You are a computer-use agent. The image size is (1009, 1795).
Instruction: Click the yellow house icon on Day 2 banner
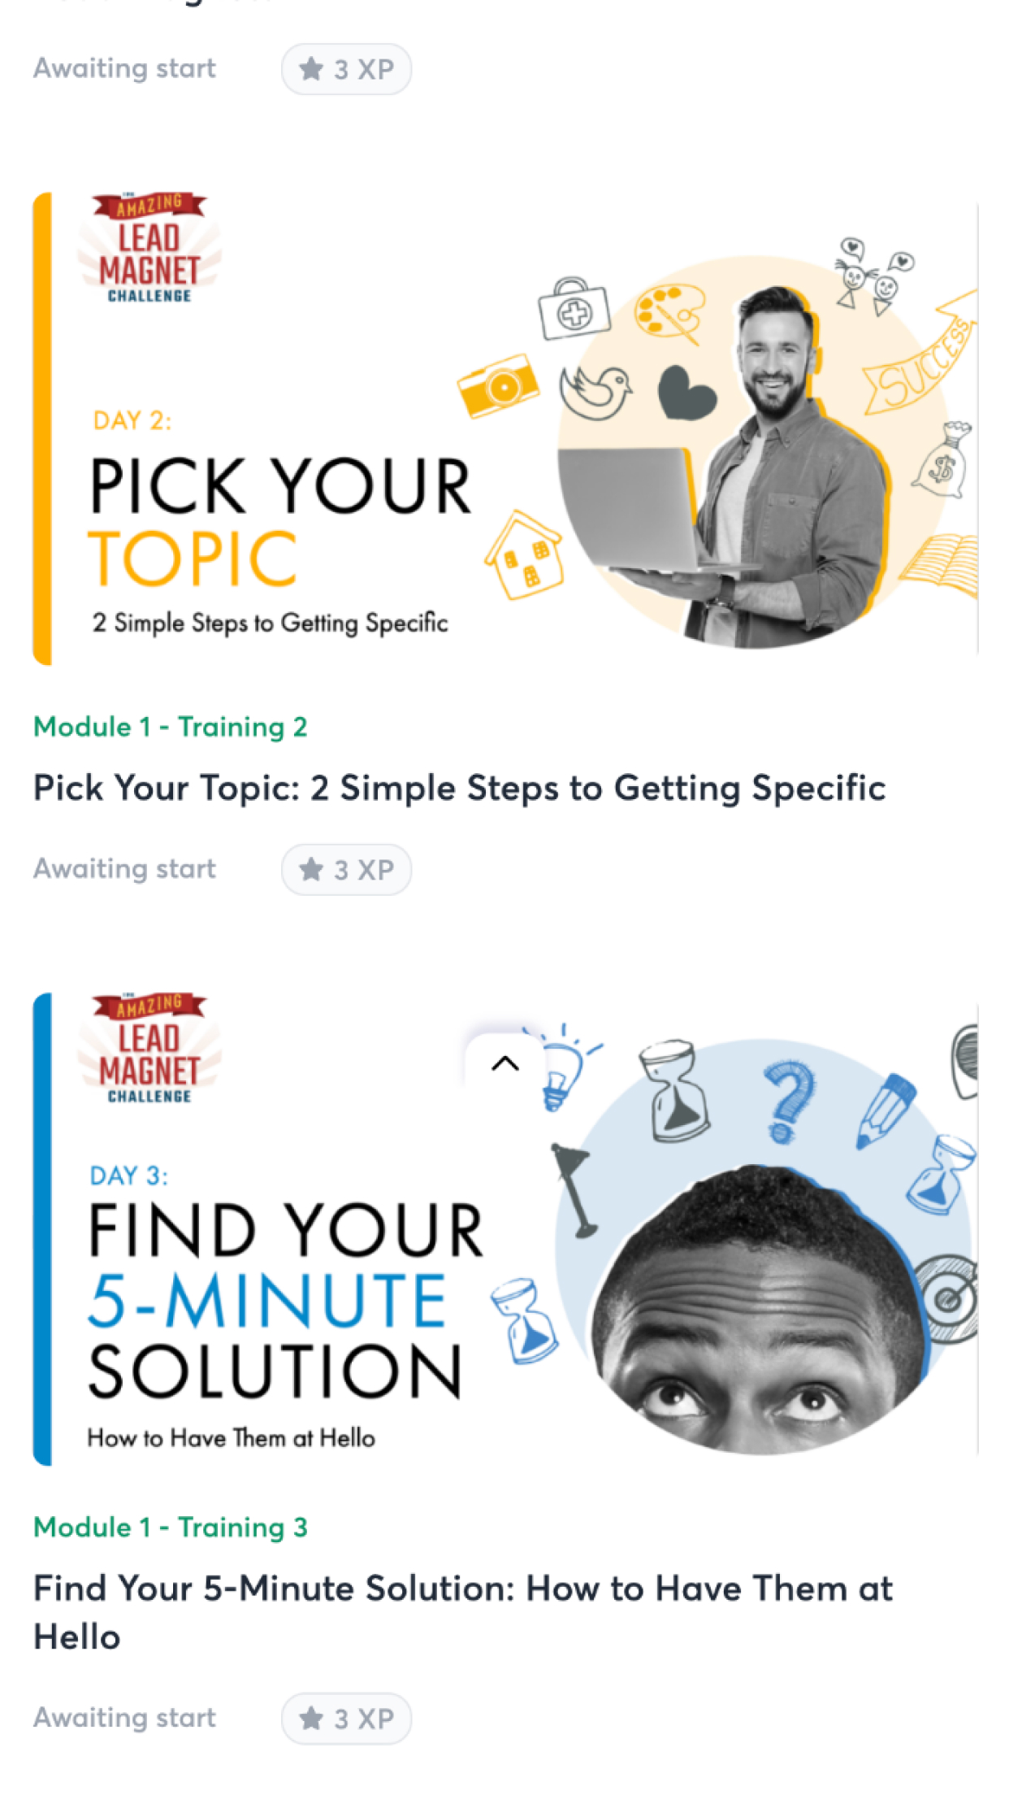pyautogui.click(x=524, y=555)
